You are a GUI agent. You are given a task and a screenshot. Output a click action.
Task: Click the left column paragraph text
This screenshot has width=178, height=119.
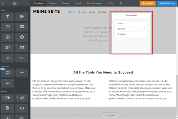(64, 90)
